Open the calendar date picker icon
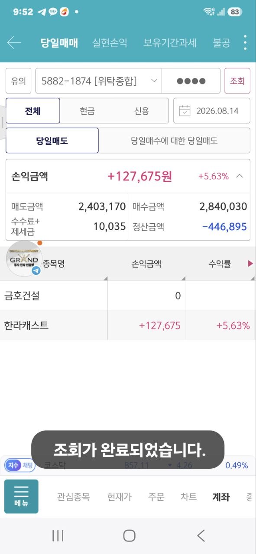256x554 pixels. pyautogui.click(x=185, y=111)
